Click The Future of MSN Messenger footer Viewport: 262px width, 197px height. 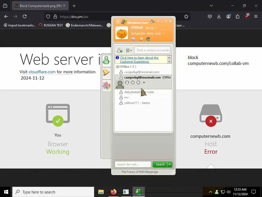coord(140,172)
